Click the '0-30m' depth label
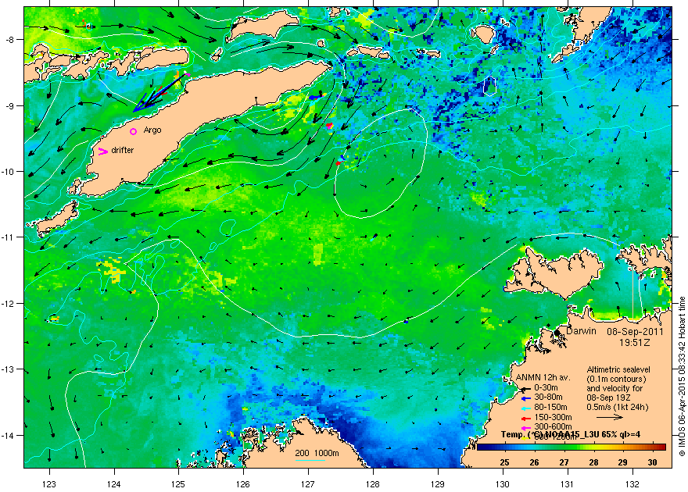 [546, 387]
